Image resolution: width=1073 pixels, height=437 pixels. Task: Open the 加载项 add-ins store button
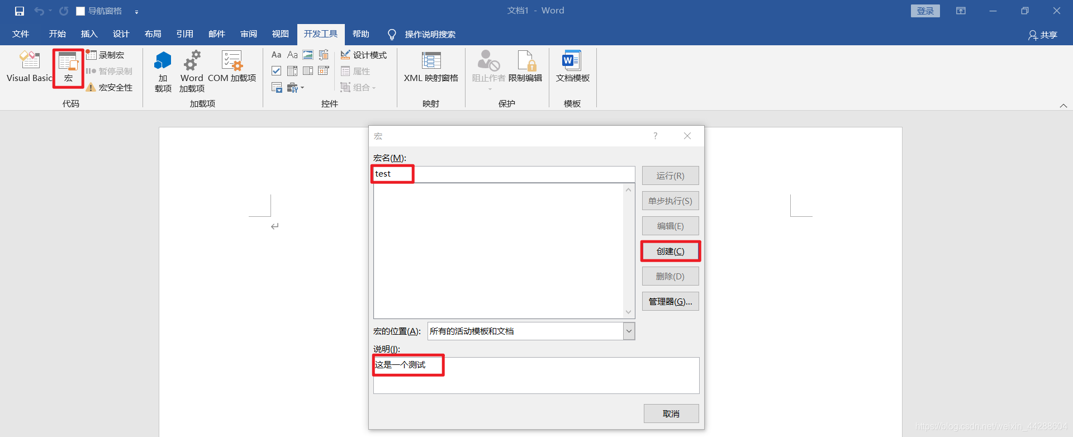(163, 72)
